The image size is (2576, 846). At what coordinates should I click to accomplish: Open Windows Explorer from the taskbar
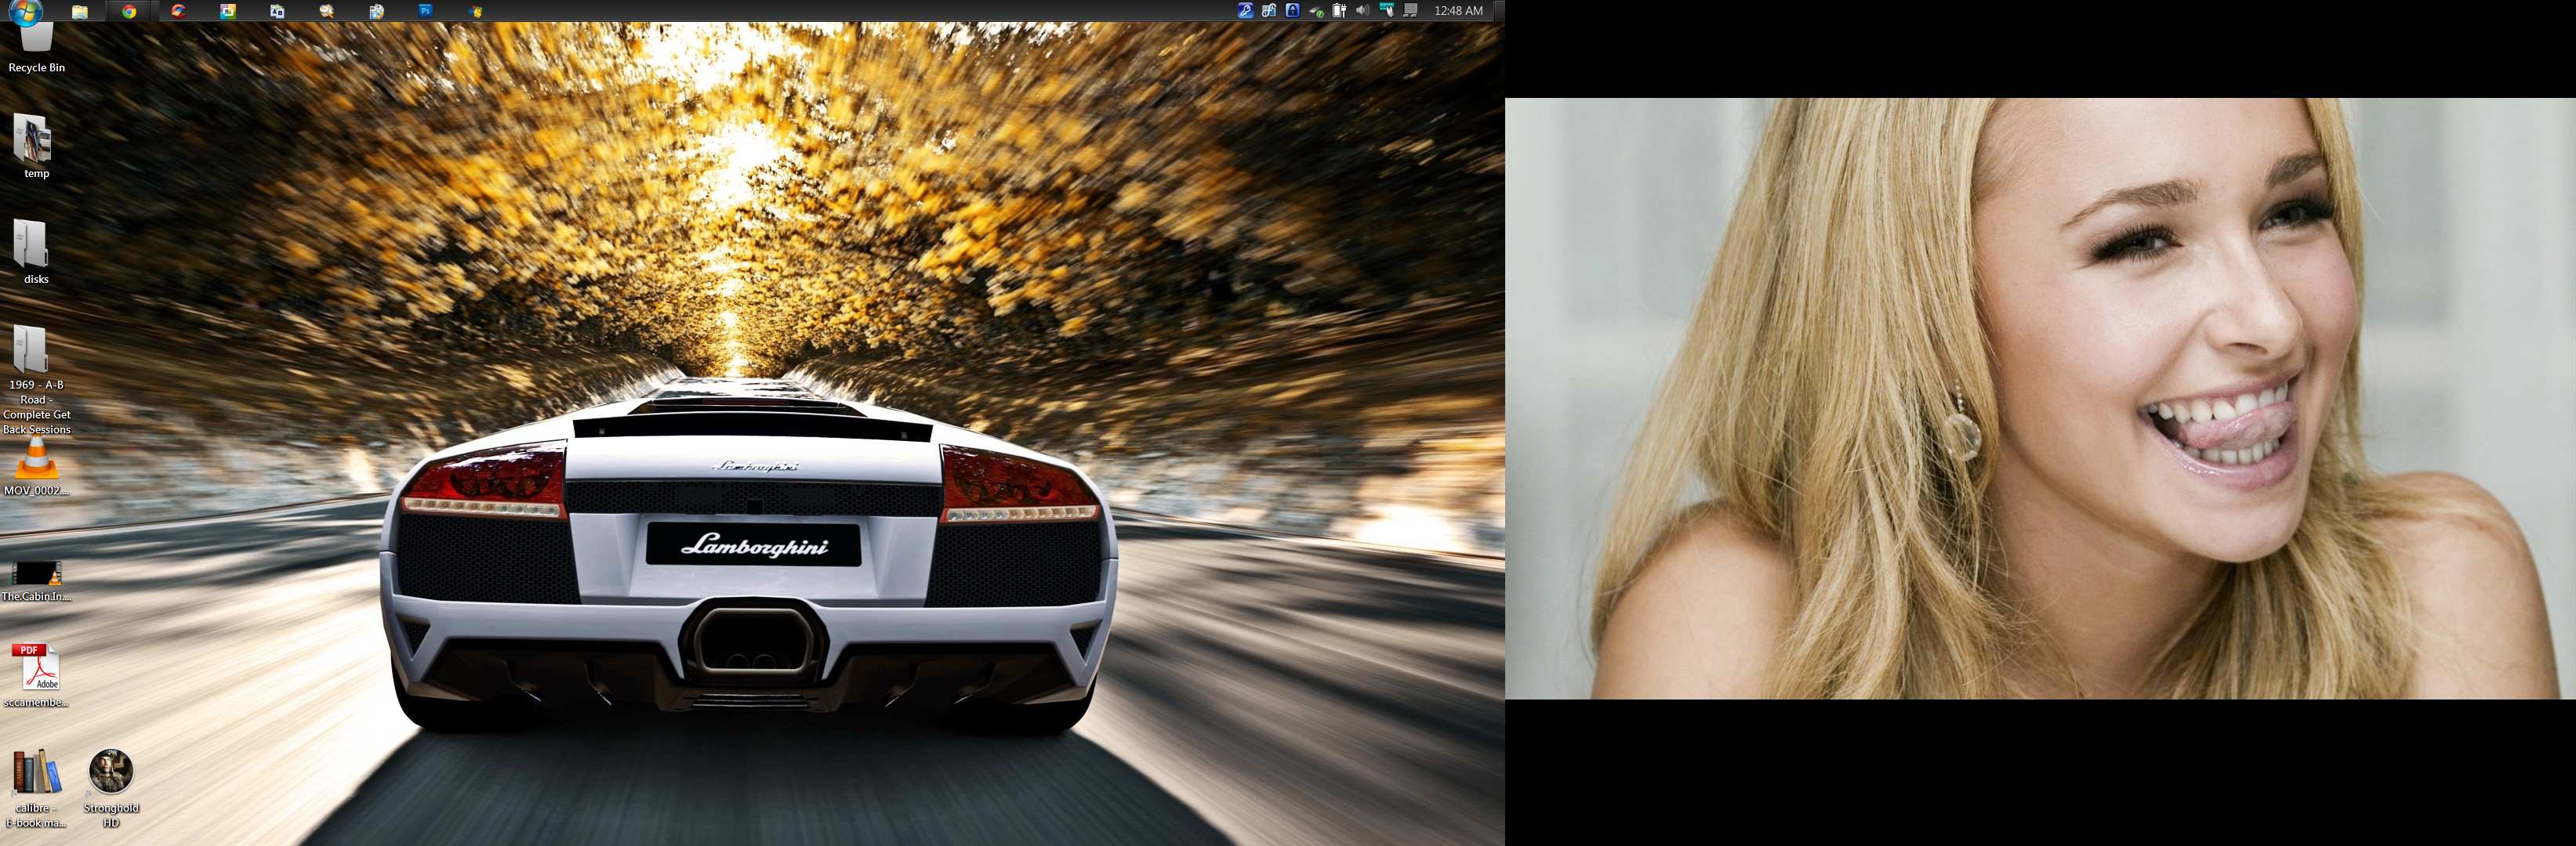point(79,12)
